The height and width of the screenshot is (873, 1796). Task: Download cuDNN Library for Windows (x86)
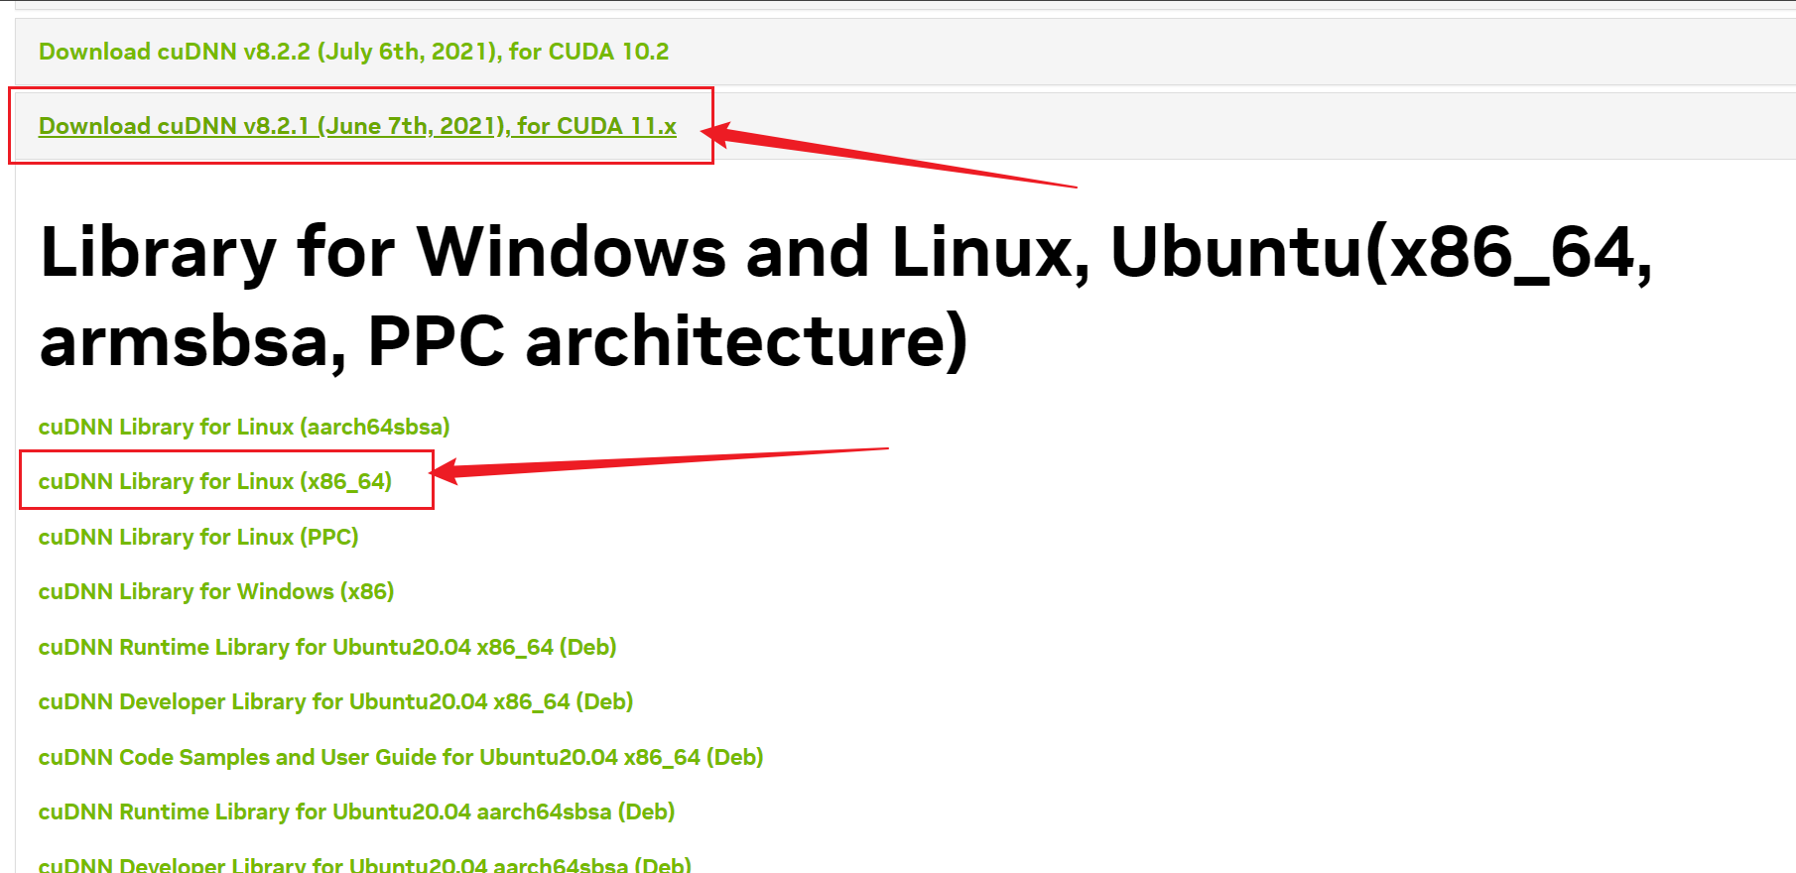point(216,591)
